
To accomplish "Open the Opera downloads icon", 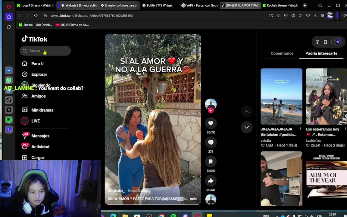I will click(315, 15).
